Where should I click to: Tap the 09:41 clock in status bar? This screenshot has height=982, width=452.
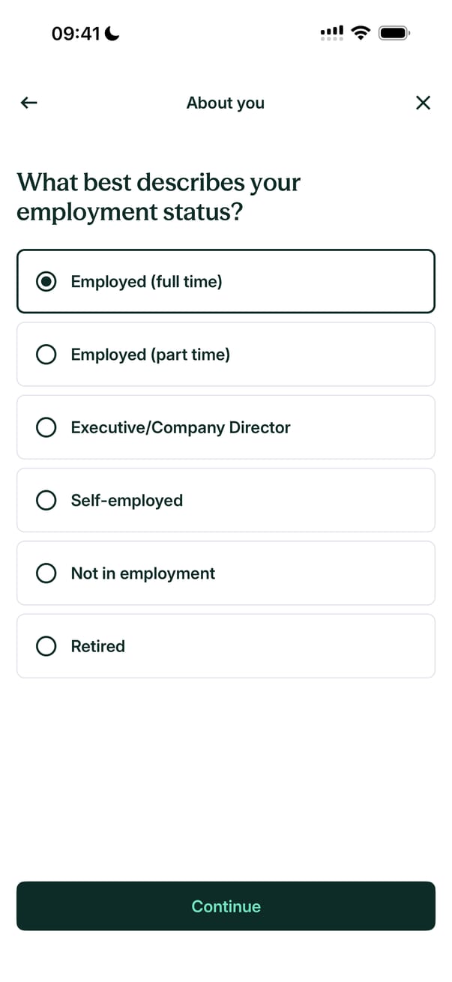[76, 34]
